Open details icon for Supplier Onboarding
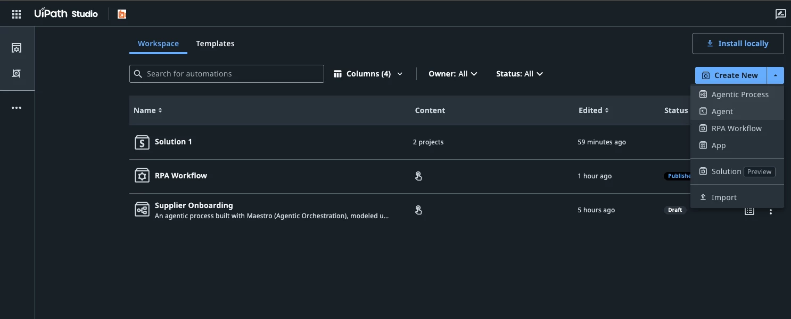Viewport: 791px width, 319px height. point(749,211)
